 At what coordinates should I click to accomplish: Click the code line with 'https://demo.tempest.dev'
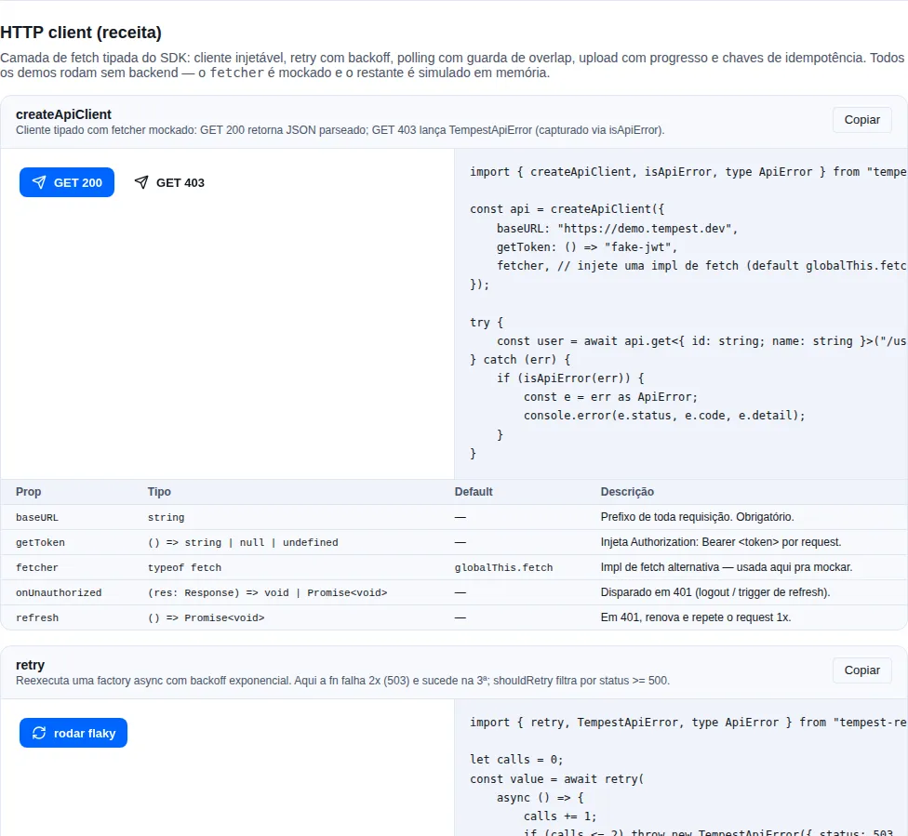(618, 229)
